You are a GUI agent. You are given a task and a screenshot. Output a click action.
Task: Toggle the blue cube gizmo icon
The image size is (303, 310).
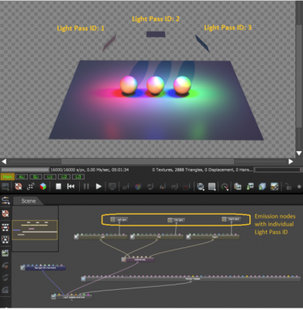[x=262, y=186]
